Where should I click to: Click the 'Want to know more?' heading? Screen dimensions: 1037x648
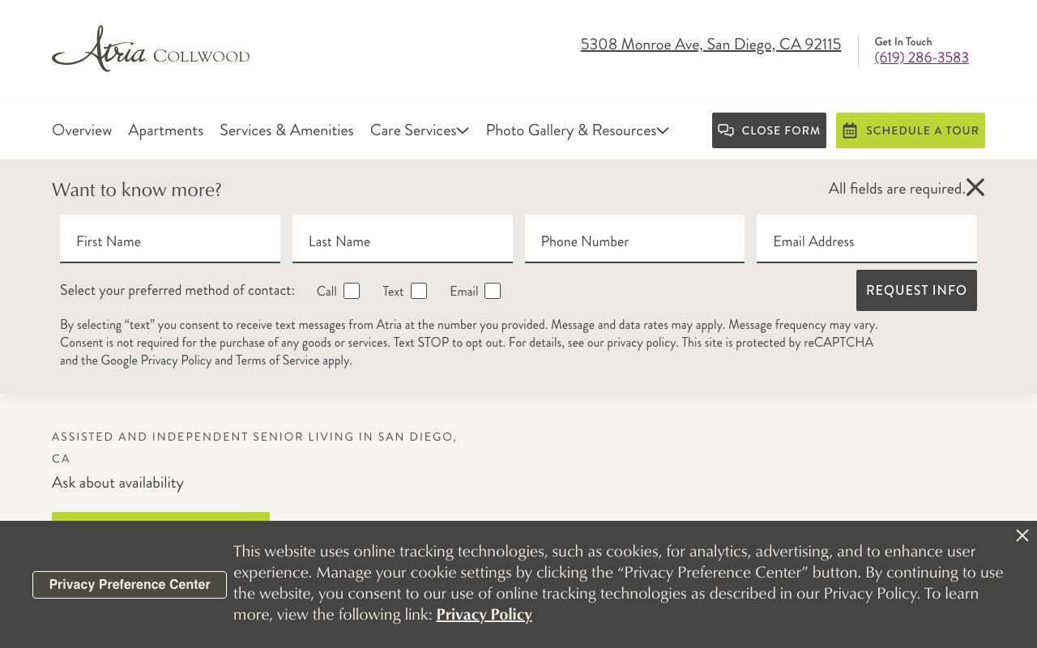[137, 190]
